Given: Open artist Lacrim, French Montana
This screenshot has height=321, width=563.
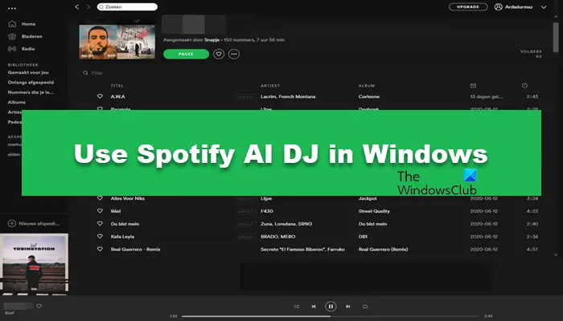Looking at the screenshot, I should pos(288,97).
